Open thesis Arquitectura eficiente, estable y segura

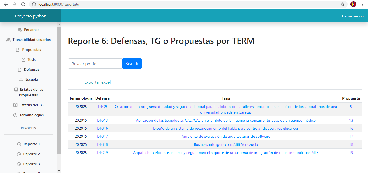pyautogui.click(x=226, y=153)
